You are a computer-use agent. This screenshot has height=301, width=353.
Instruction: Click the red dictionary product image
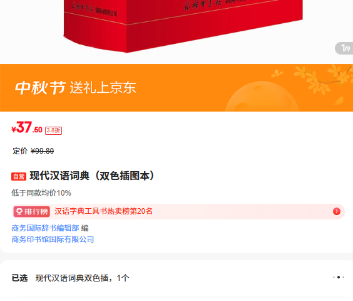182,26
